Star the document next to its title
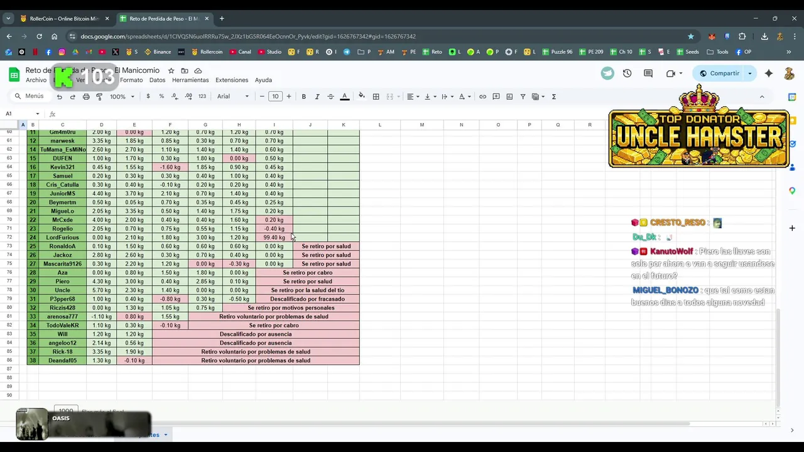Viewport: 804px width, 452px height. click(x=171, y=71)
